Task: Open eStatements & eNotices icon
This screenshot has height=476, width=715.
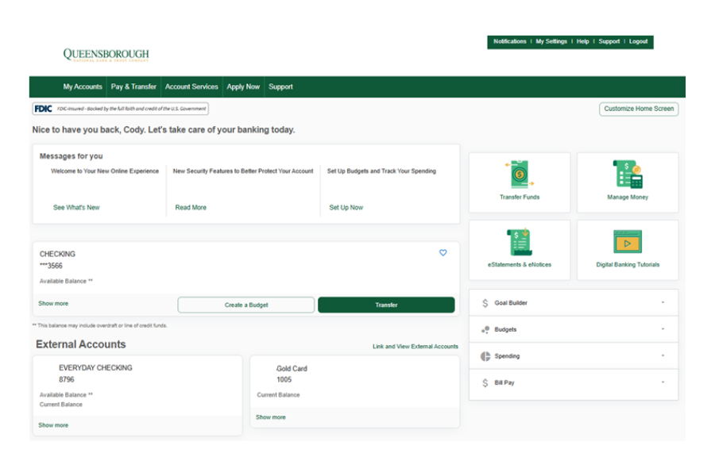Action: 520,241
